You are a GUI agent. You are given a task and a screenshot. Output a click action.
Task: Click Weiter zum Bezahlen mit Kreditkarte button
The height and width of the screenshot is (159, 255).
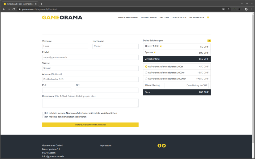(90, 125)
